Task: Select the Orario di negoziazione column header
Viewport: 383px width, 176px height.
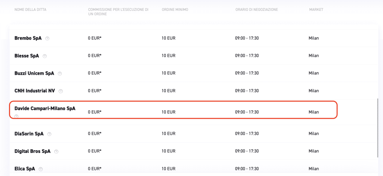Action: [257, 10]
